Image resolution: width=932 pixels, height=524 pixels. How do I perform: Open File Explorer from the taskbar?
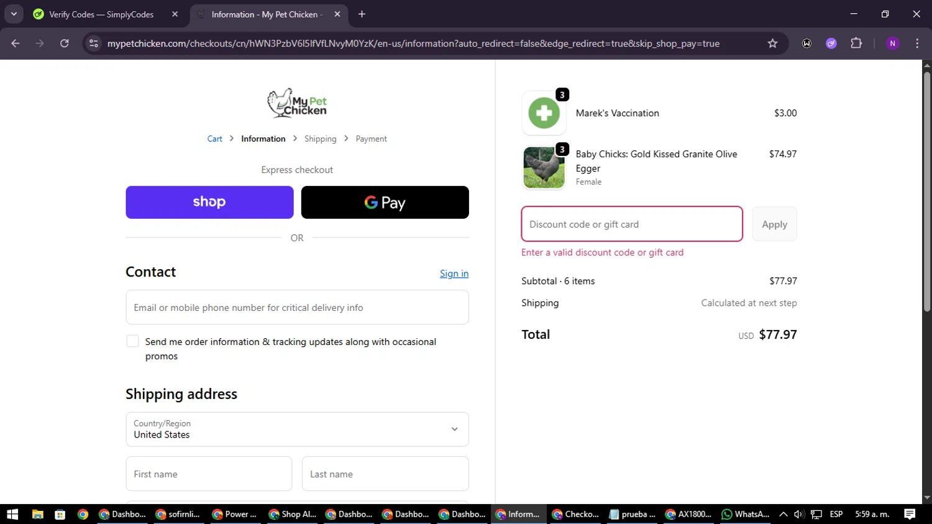click(x=37, y=514)
